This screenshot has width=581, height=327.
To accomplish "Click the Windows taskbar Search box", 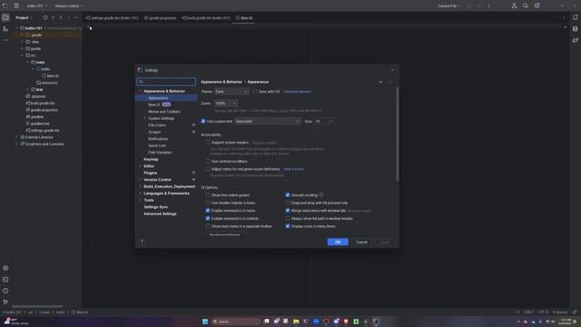I will pyautogui.click(x=235, y=322).
